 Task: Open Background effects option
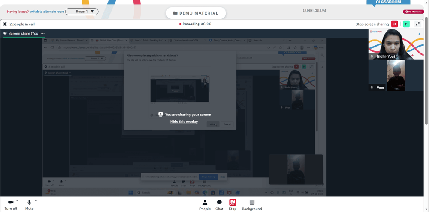pos(252,205)
